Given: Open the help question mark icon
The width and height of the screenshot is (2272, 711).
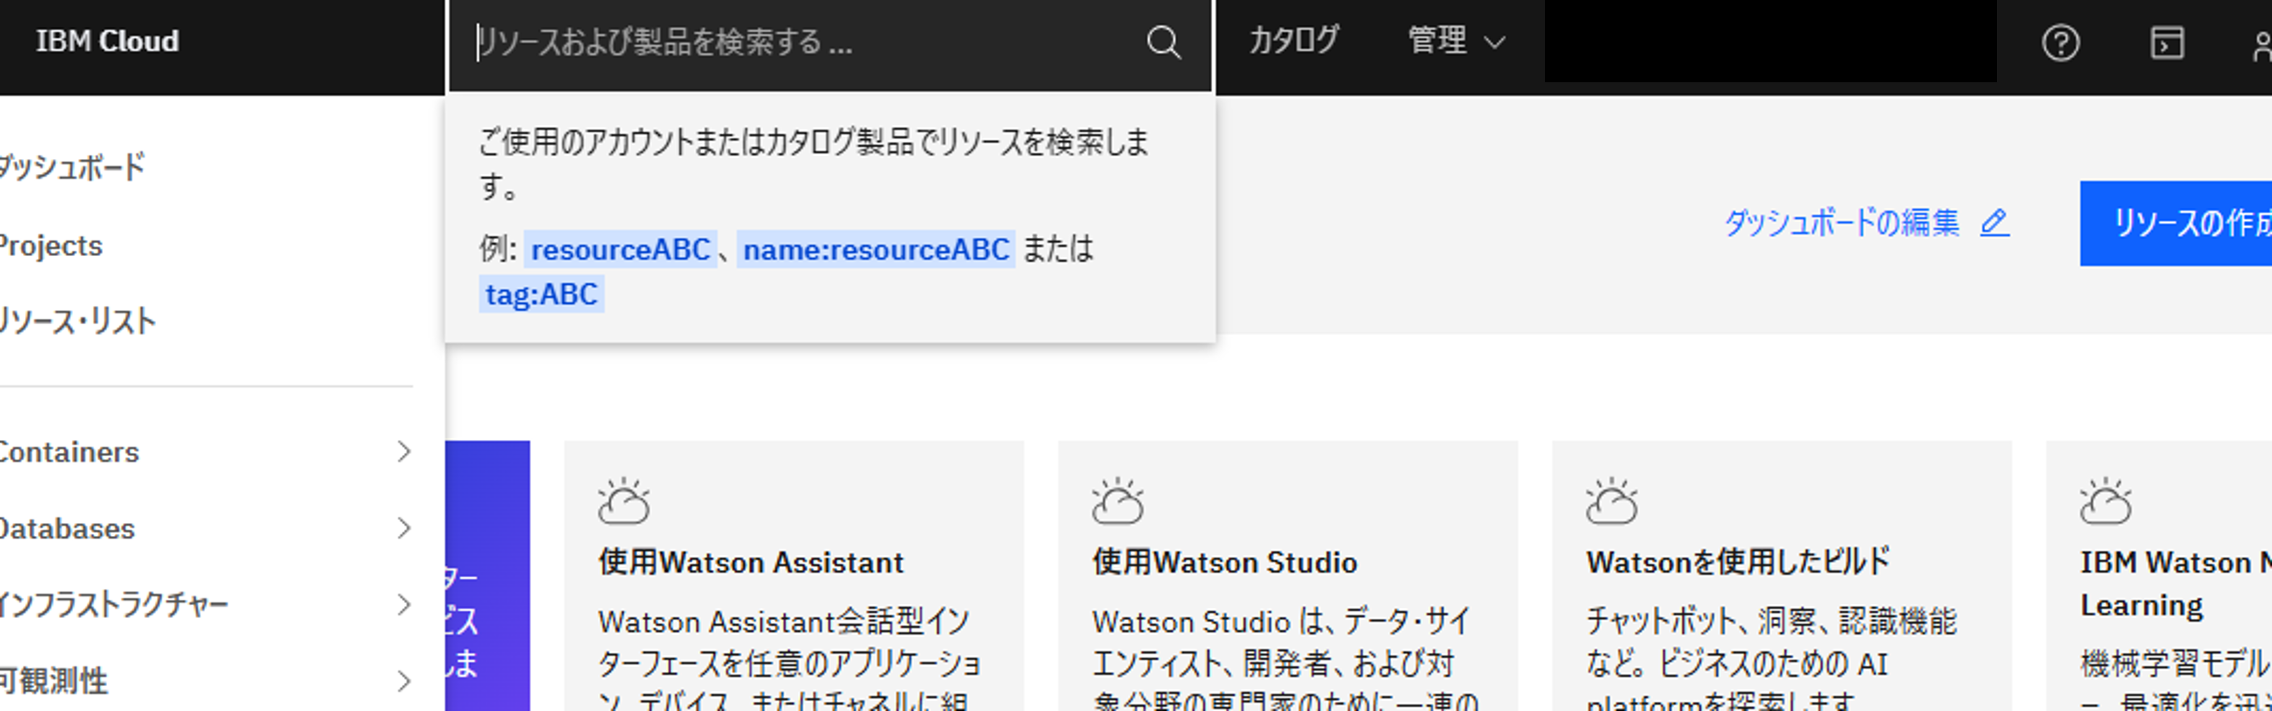Looking at the screenshot, I should 2060,42.
